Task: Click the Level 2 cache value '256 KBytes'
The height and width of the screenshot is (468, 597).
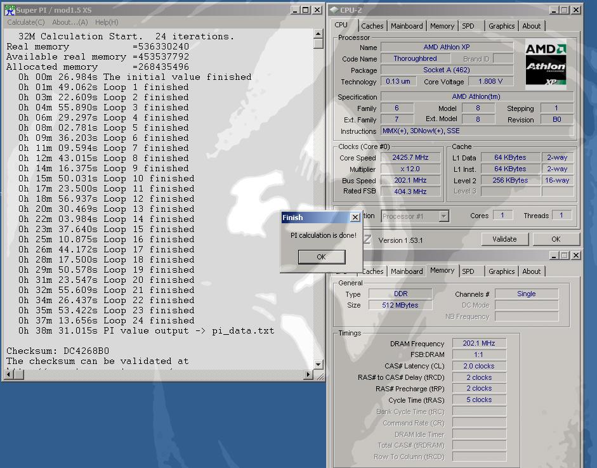Action: point(511,180)
